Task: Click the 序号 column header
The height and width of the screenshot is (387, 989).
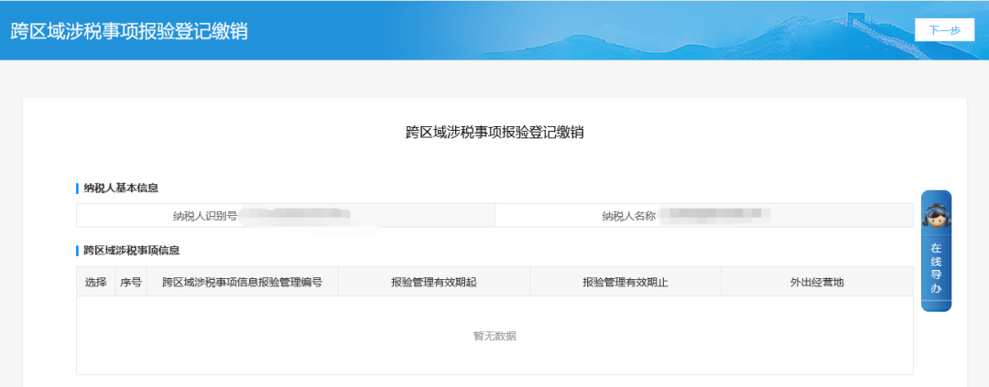Action: (x=131, y=282)
